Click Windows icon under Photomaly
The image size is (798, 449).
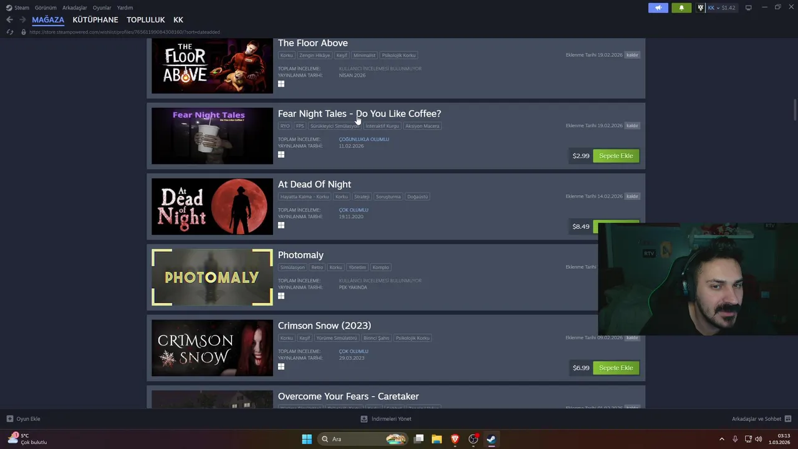tap(281, 296)
